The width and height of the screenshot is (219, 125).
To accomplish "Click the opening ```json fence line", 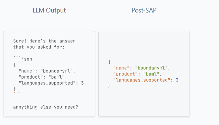I will (23, 59).
